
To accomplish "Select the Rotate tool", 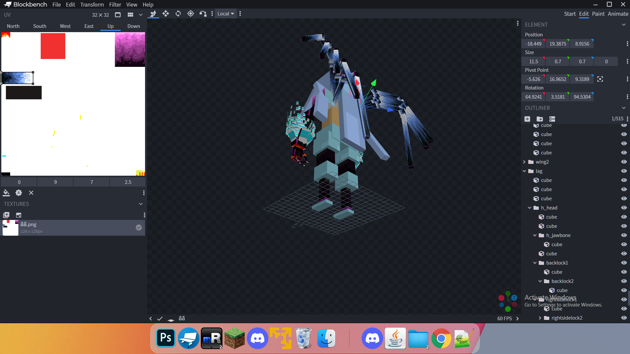I will point(178,13).
